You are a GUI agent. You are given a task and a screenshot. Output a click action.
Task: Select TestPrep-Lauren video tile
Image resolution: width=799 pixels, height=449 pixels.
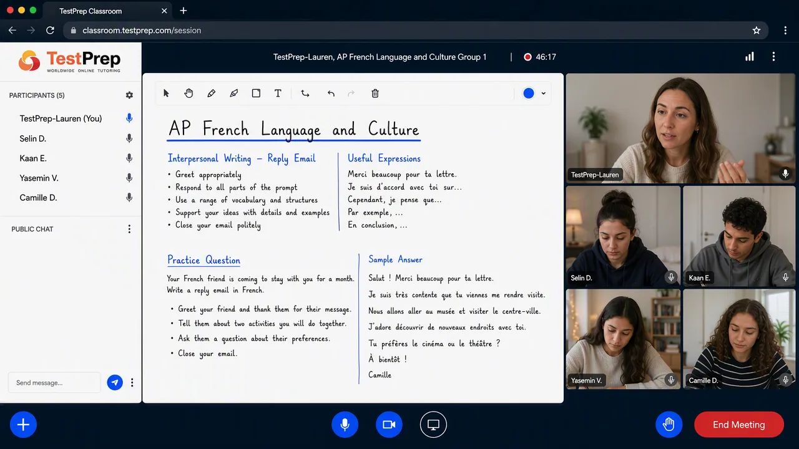click(x=680, y=128)
